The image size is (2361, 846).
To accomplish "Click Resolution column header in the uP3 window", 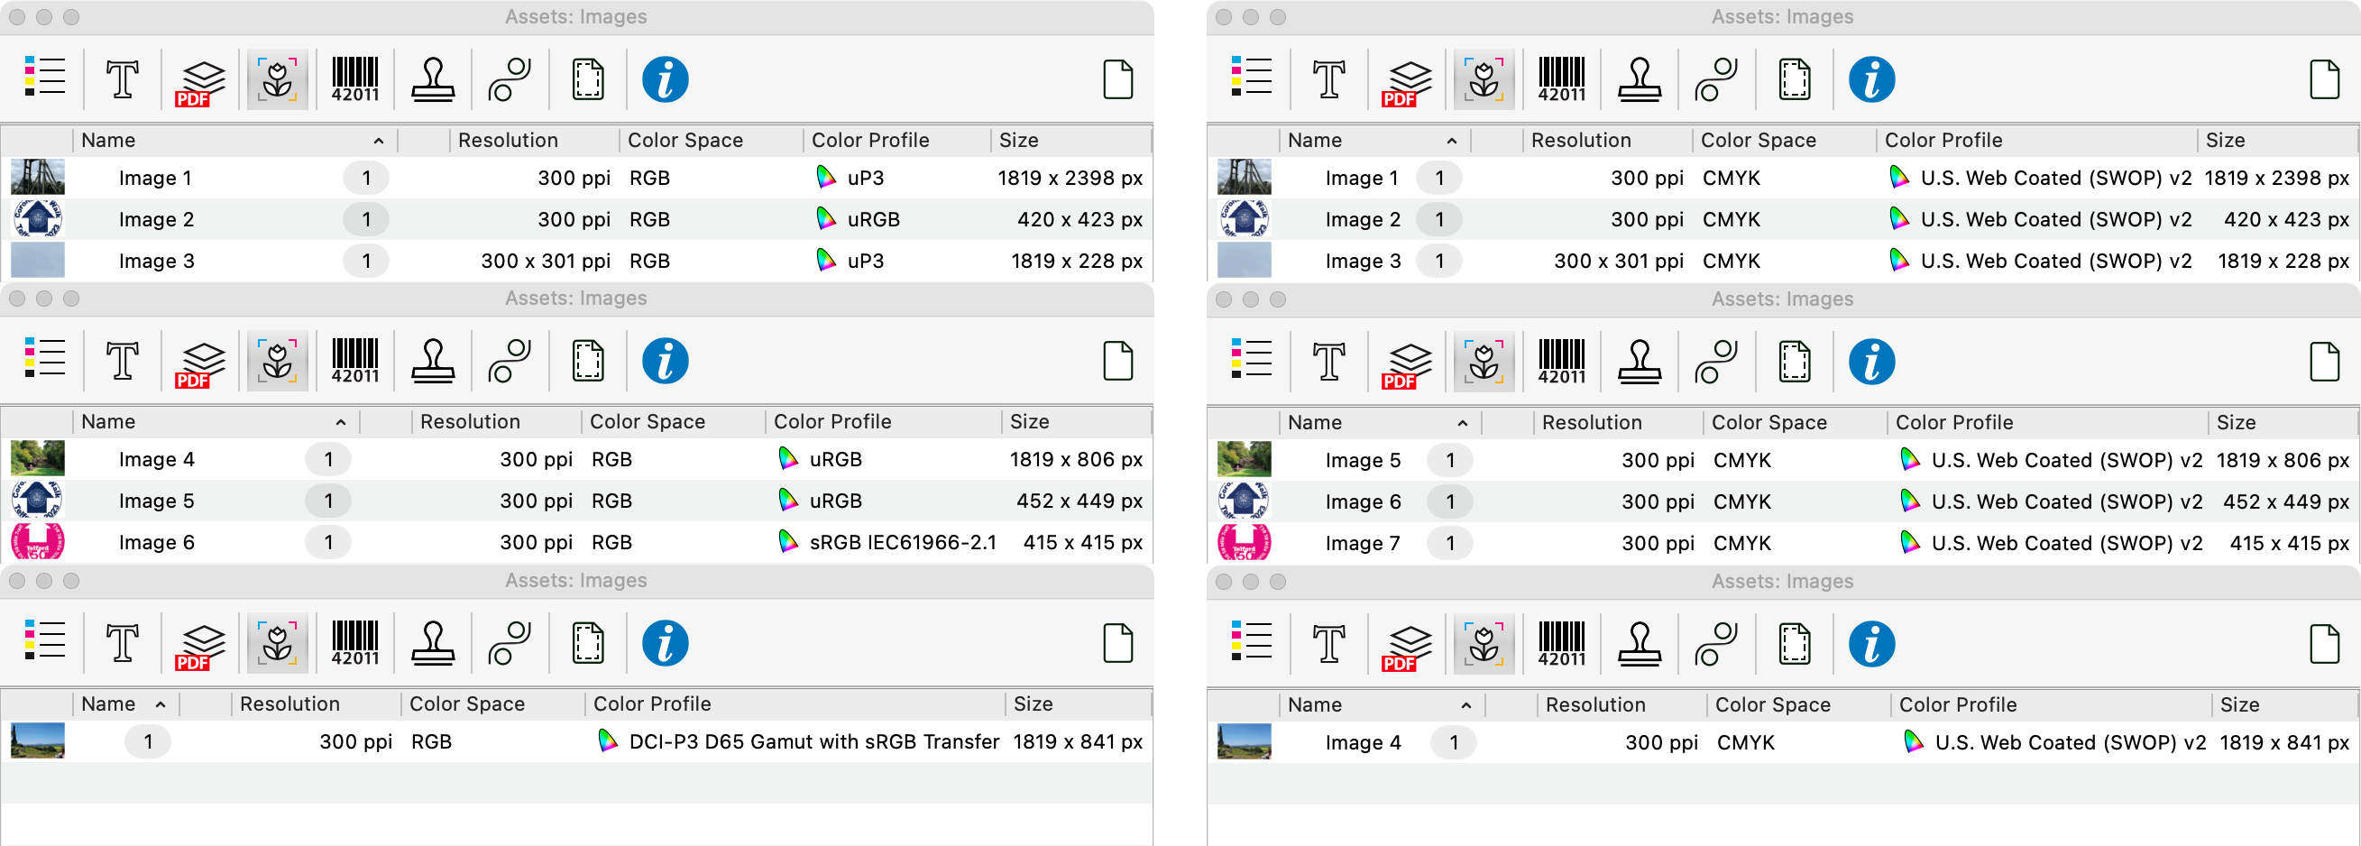I will tap(535, 140).
